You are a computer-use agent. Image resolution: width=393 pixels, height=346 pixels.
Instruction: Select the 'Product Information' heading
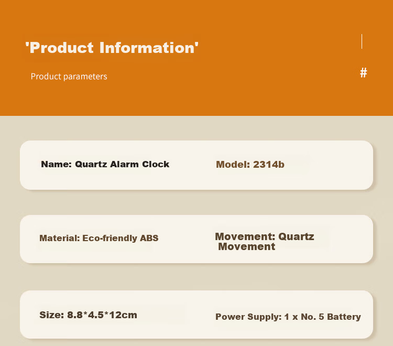click(112, 48)
